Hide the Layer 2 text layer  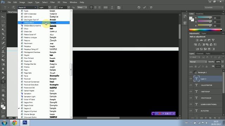pos(191,79)
